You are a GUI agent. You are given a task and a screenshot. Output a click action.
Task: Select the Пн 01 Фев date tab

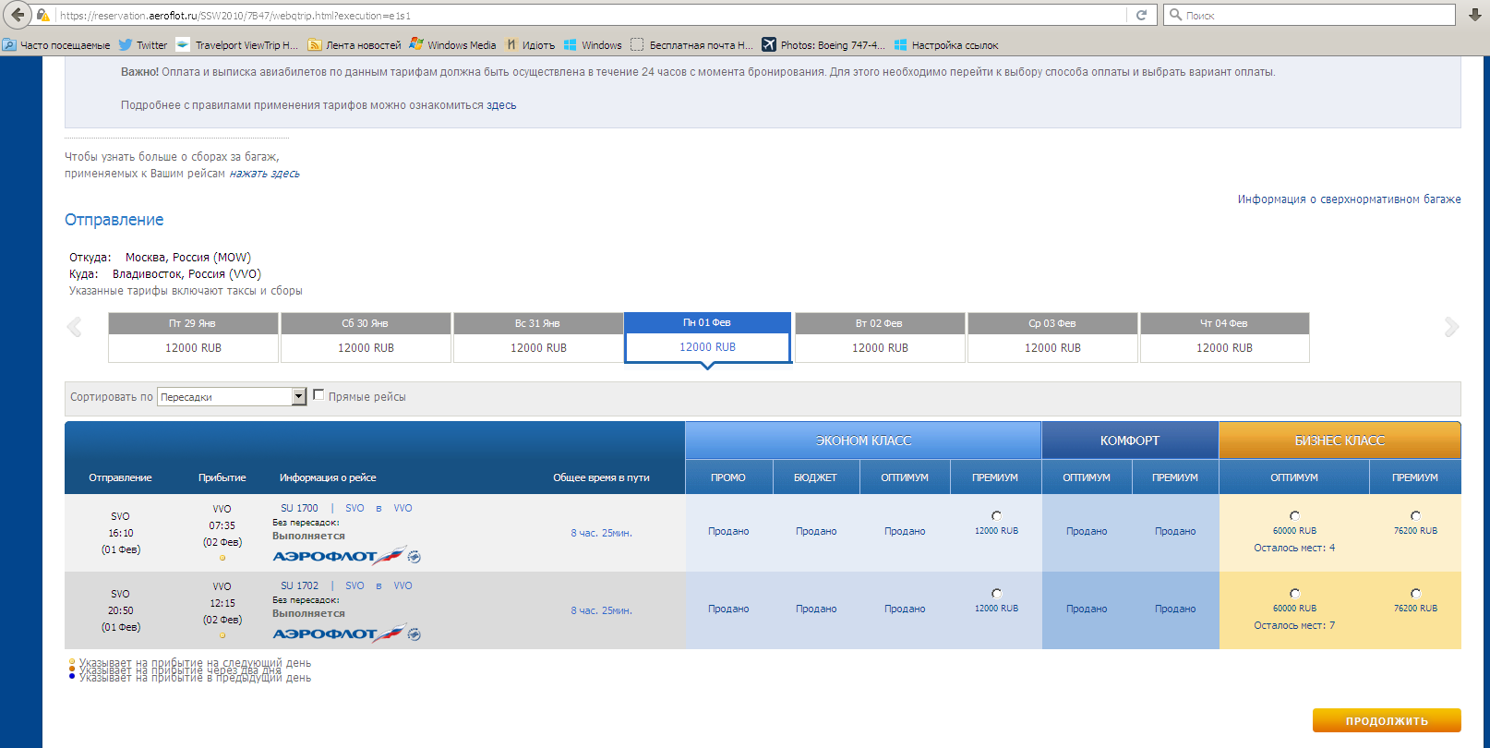pos(708,337)
